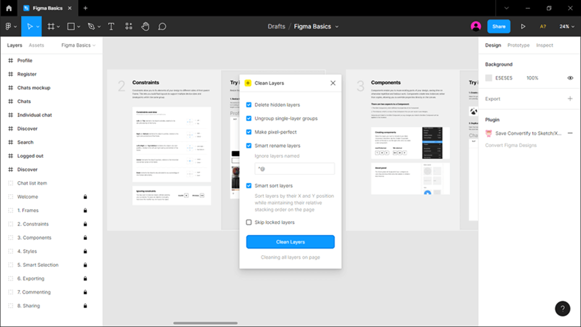
Task: Select the Frame tool
Action: click(51, 27)
